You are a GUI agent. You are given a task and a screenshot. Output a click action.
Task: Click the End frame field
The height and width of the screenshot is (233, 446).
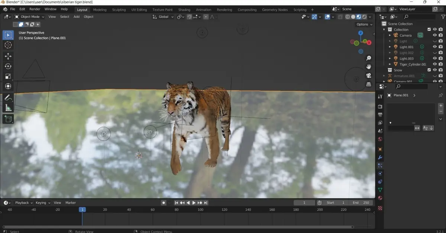point(361,203)
